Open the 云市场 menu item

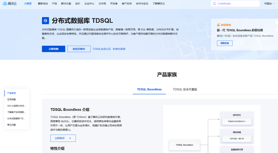[102, 4]
